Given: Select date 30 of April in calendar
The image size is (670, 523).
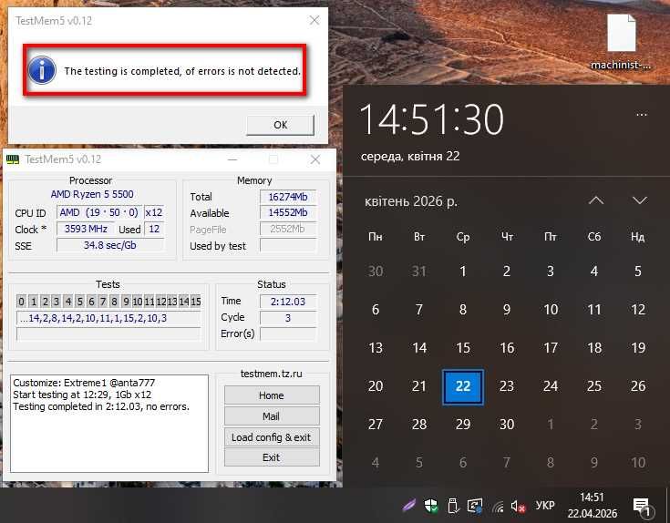Looking at the screenshot, I should 507,425.
